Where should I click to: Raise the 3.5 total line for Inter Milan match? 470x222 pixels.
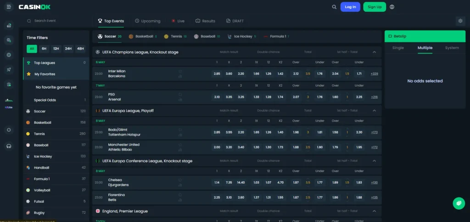coord(308,70)
